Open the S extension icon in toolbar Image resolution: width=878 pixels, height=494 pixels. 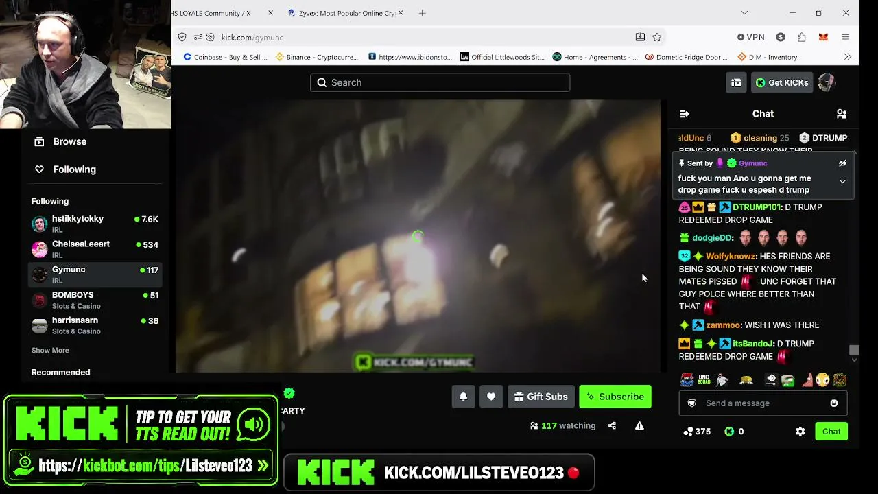click(x=781, y=37)
